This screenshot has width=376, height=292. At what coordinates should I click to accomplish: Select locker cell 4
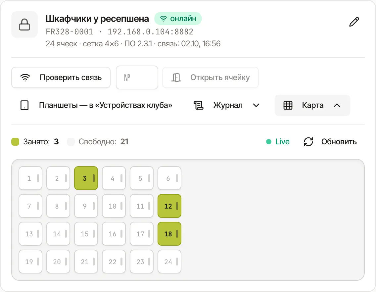point(114,178)
